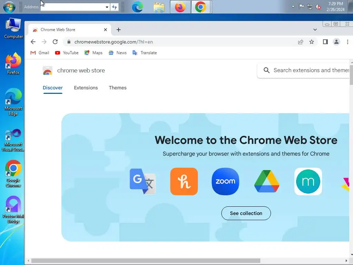Screen dimensions: 353x265
Task: Reload the Chrome Web Store page
Action: 55,42
